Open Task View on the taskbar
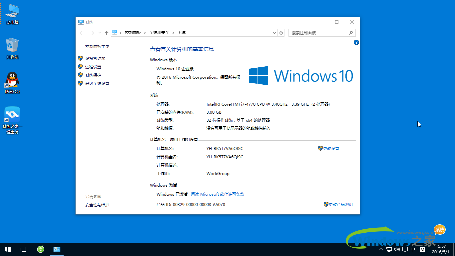The image size is (455, 256). pyautogui.click(x=24, y=249)
